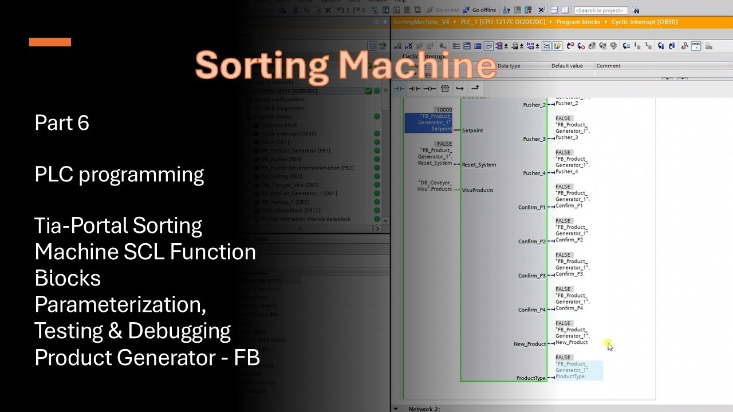This screenshot has height=412, width=733.
Task: Click the Close branch favorites icon
Action: point(475,88)
